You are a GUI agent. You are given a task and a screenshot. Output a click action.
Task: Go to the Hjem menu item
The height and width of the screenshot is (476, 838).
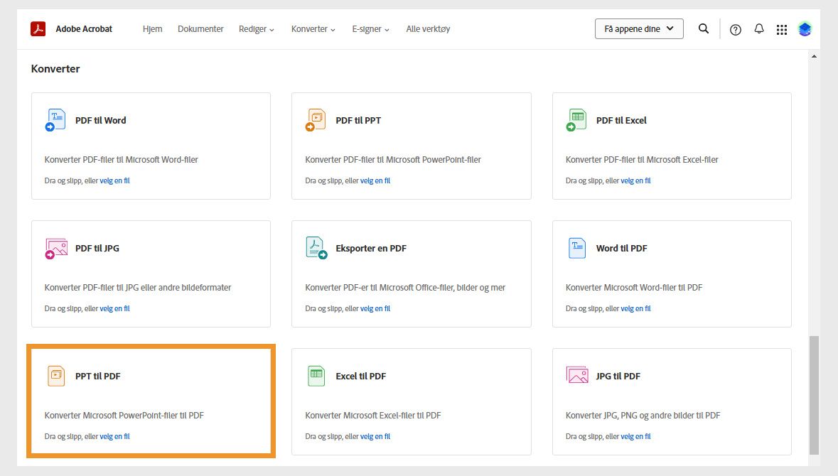153,29
